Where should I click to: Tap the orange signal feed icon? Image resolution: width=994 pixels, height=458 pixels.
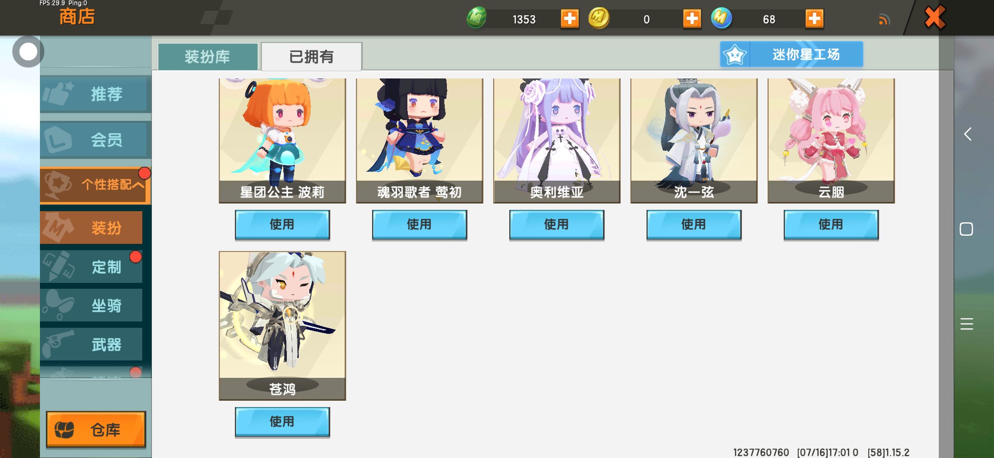[x=884, y=20]
